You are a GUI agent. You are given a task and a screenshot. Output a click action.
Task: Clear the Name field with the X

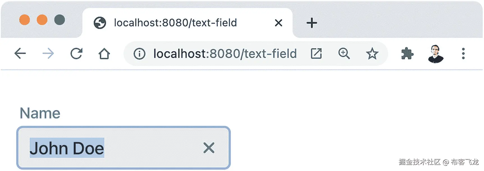209,148
